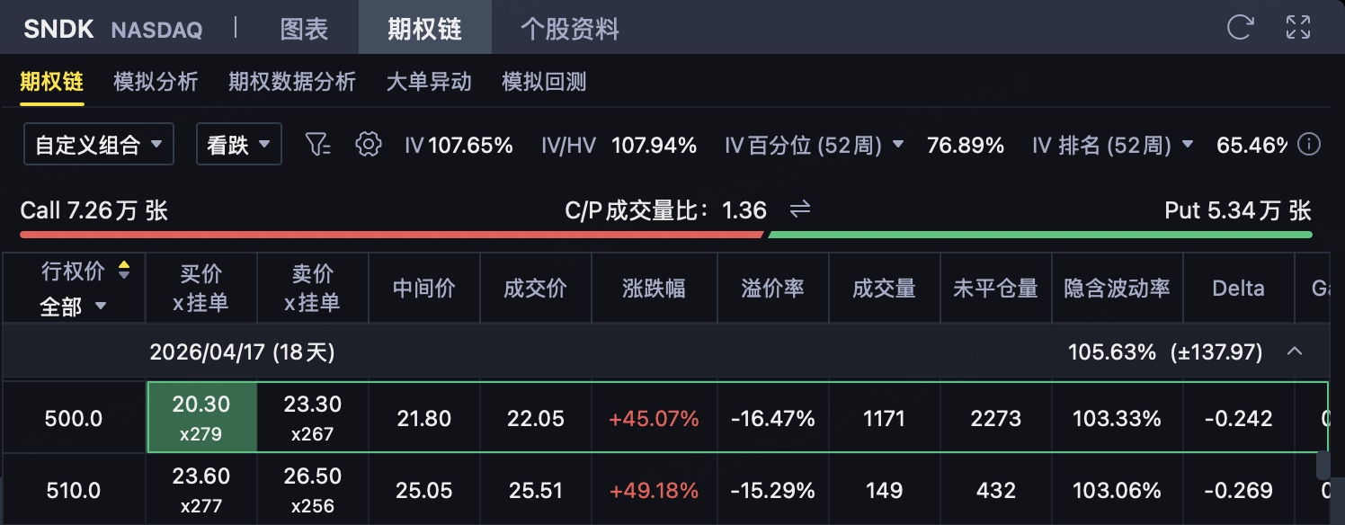
Task: Click the fullscreen expand icon
Action: tap(1297, 27)
